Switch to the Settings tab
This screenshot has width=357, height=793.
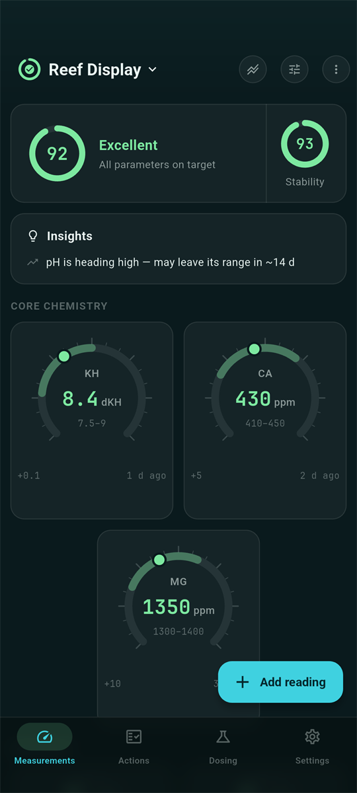click(x=312, y=747)
